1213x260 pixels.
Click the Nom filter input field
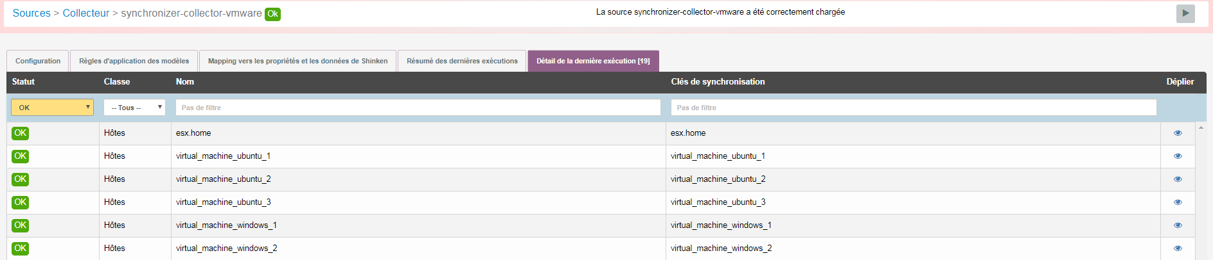418,108
